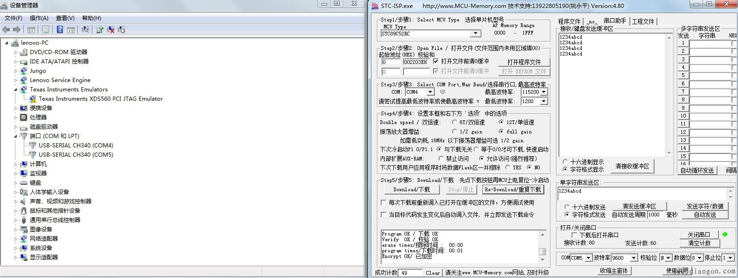738x278 pixels.
Task: Click the blue Help toolbar icon
Action: (60, 29)
